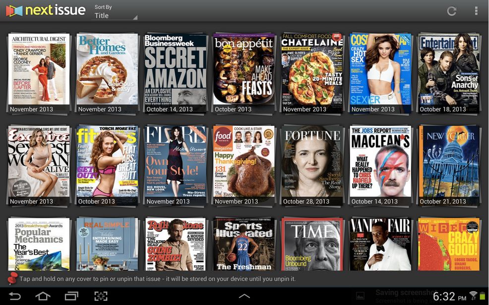
Task: Open the Cosmopolitan magazine cover
Action: (x=380, y=73)
